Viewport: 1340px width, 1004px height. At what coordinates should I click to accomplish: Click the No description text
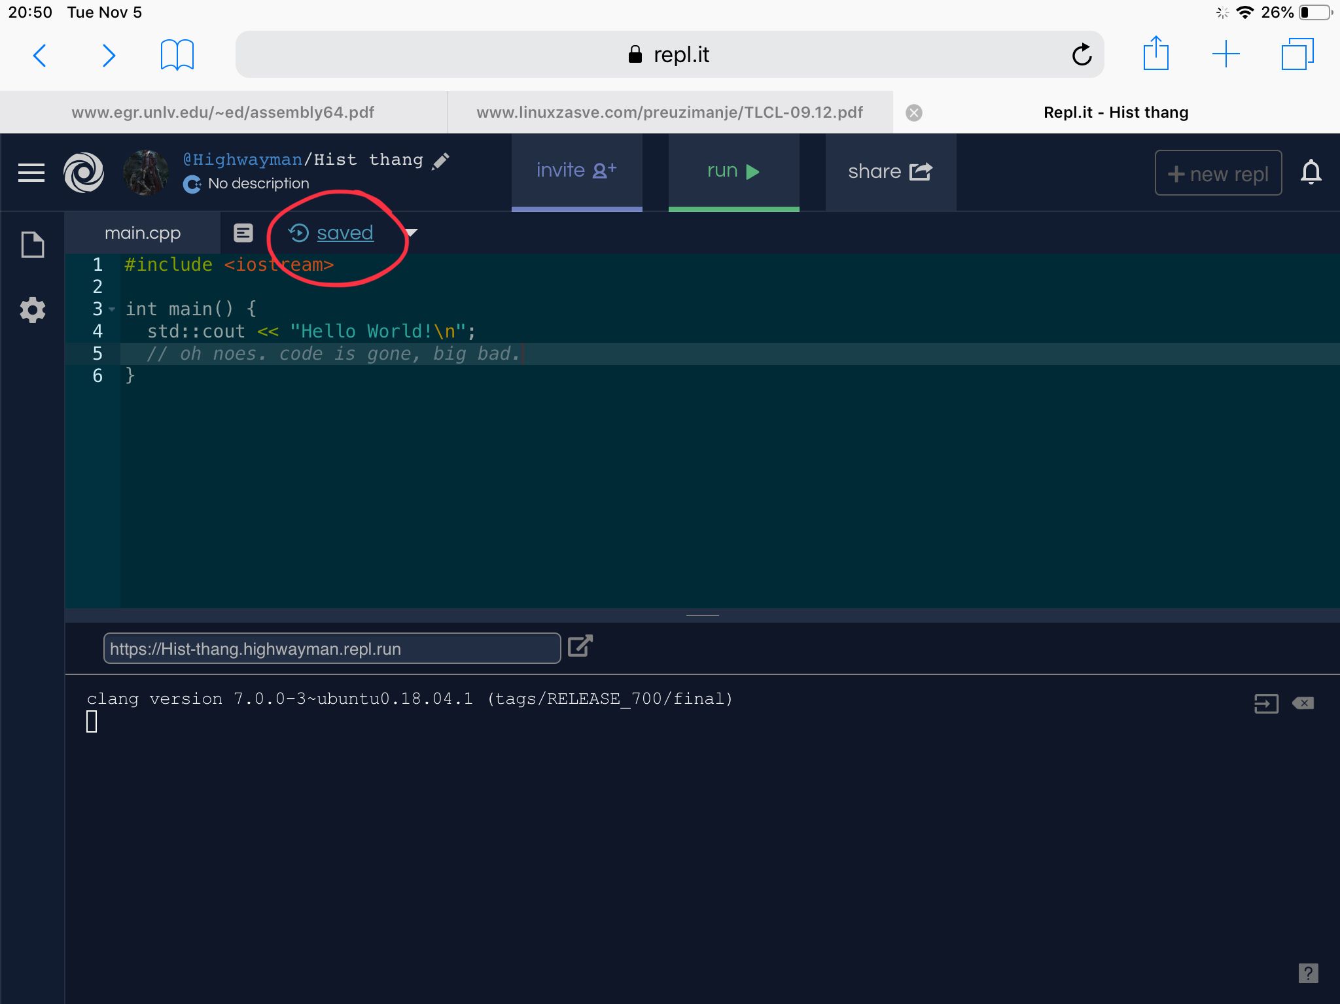coord(258,184)
